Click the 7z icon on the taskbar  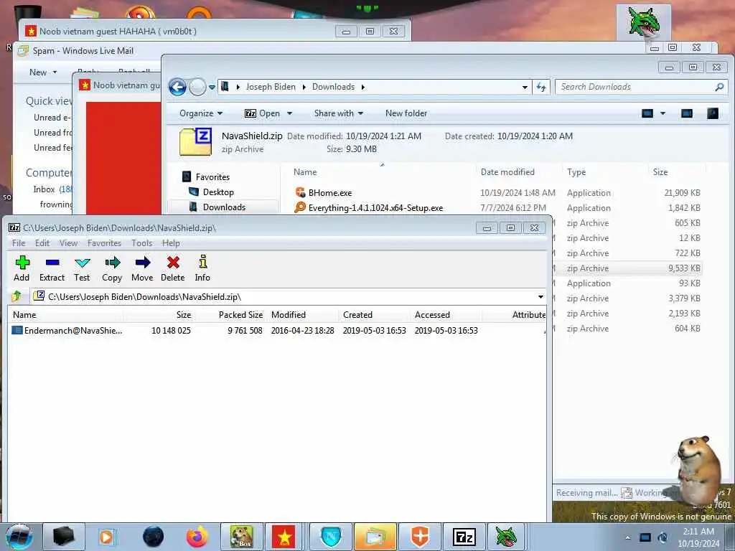[464, 537]
